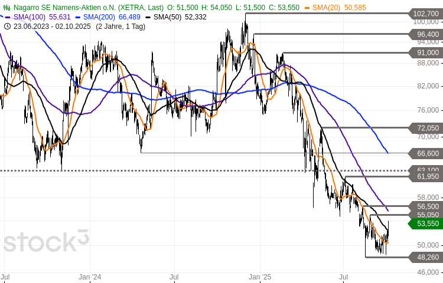Click the 66,600 support level tag
This screenshot has width=443, height=283.
click(x=425, y=153)
